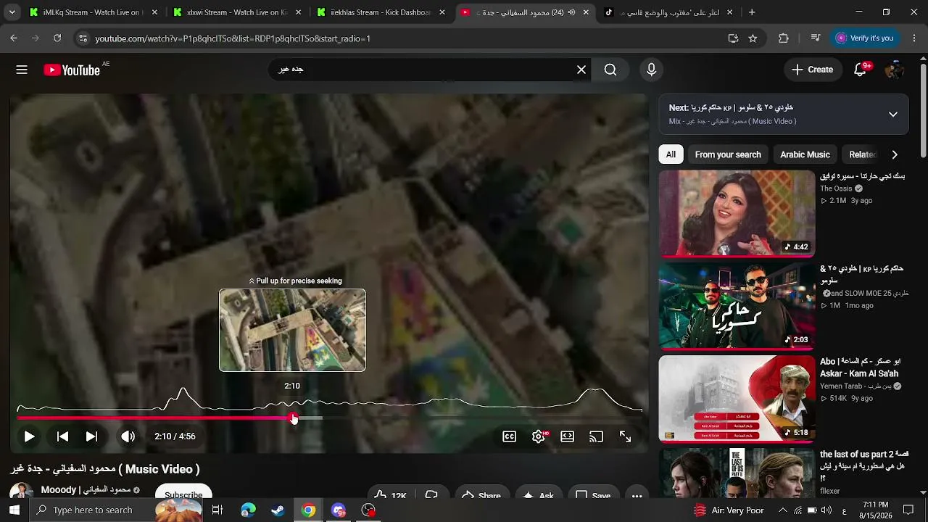Mute the video volume
Screen dimensions: 928x522
128,436
